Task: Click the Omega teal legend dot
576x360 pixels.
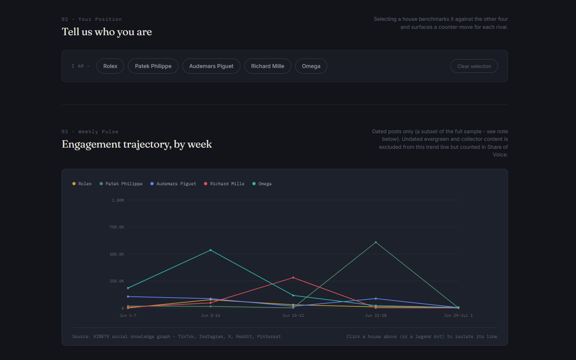Action: pos(254,184)
